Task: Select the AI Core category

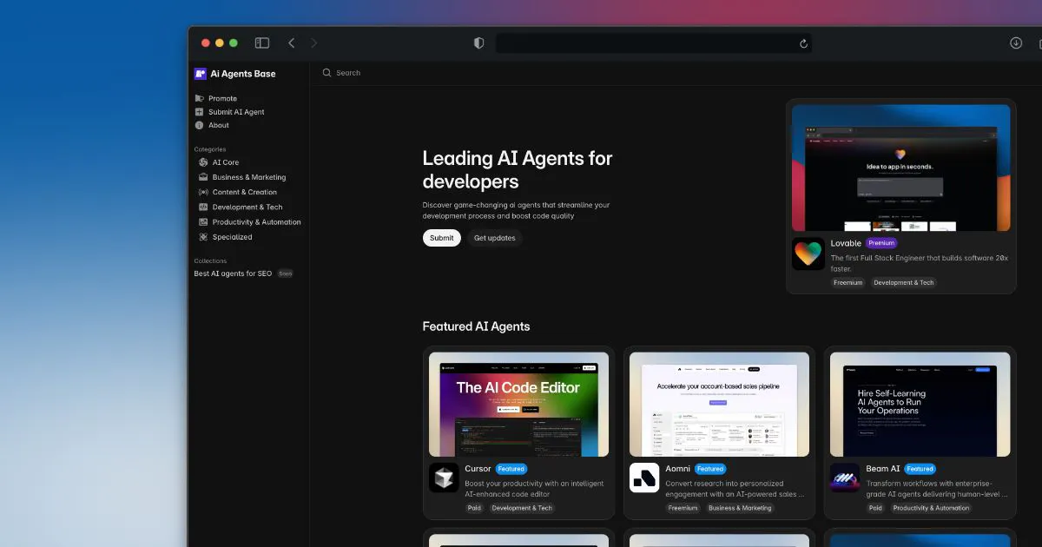Action: pyautogui.click(x=226, y=162)
